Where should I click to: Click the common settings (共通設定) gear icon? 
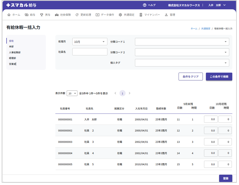click(120, 15)
